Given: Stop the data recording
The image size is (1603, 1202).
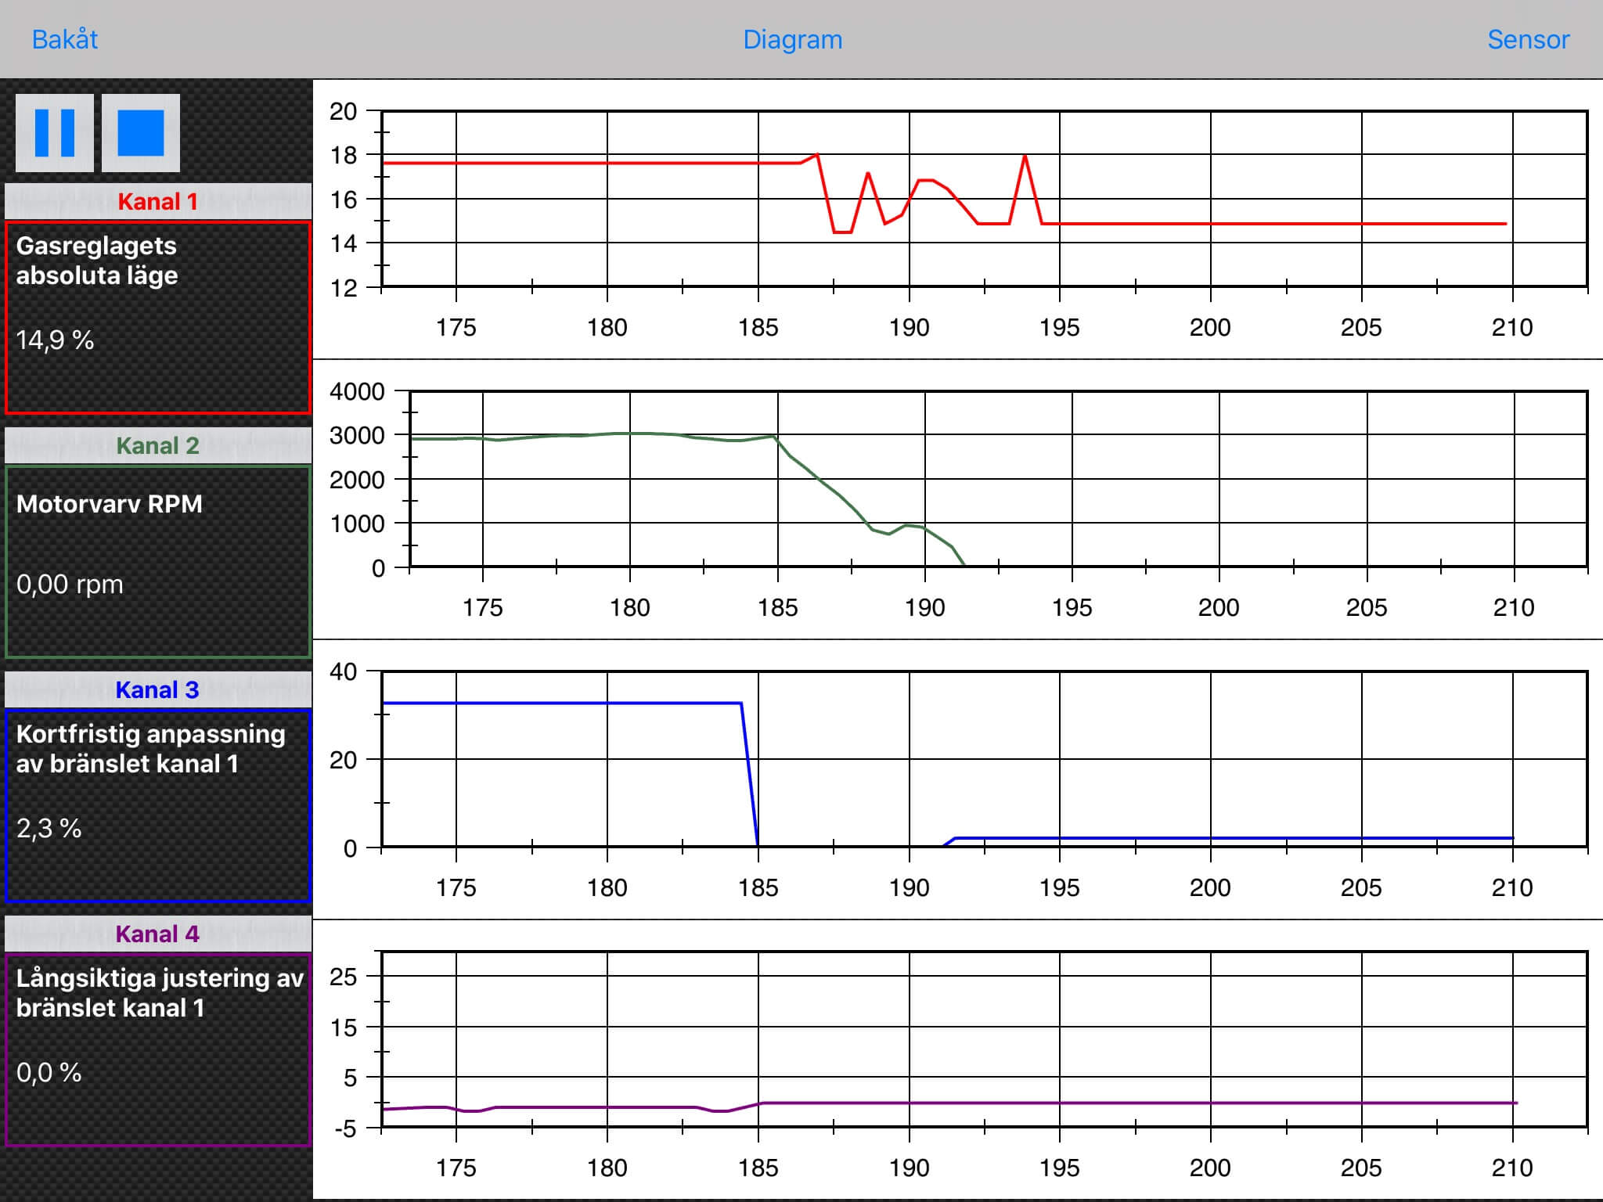Looking at the screenshot, I should coord(141,133).
